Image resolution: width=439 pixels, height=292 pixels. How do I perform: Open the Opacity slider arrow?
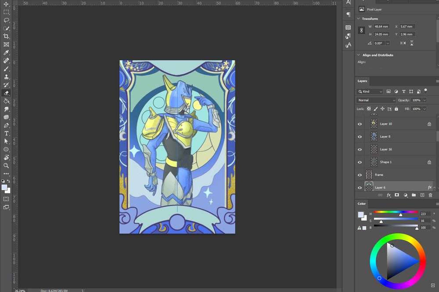coord(425,100)
